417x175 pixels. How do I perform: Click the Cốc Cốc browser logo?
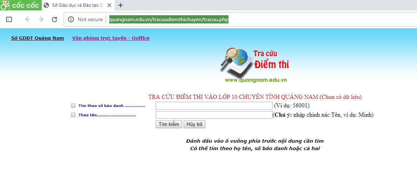[20, 5]
